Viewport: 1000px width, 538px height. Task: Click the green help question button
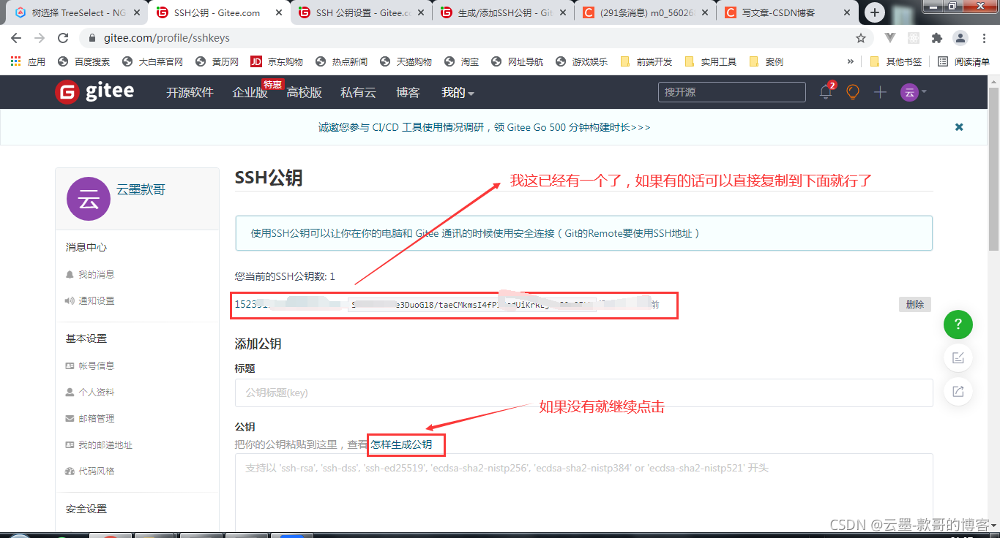(958, 324)
